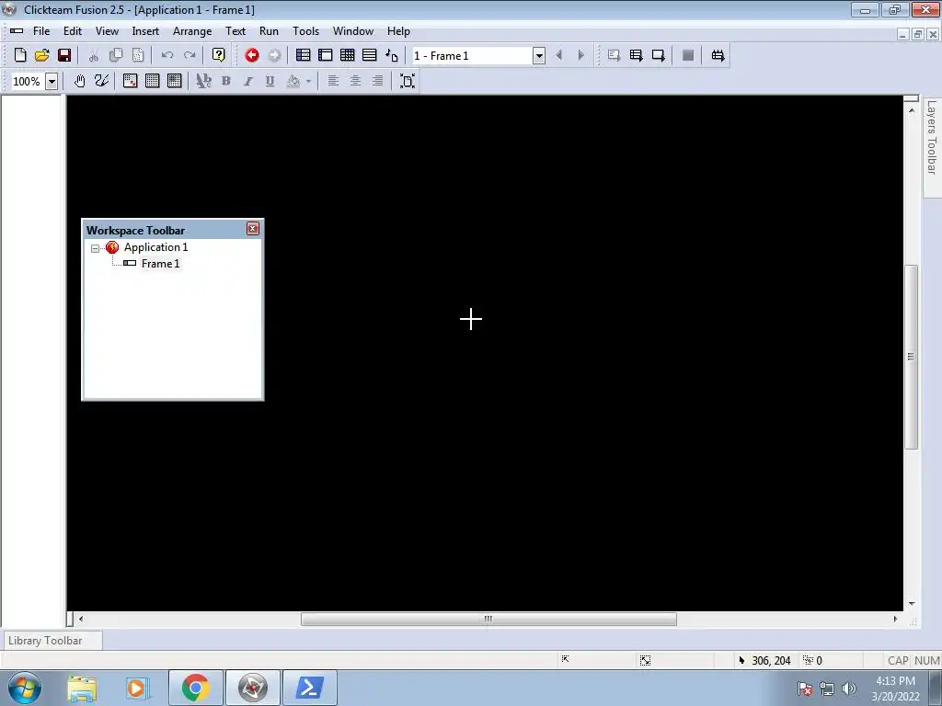
Task: Open the Help menu
Action: [398, 31]
